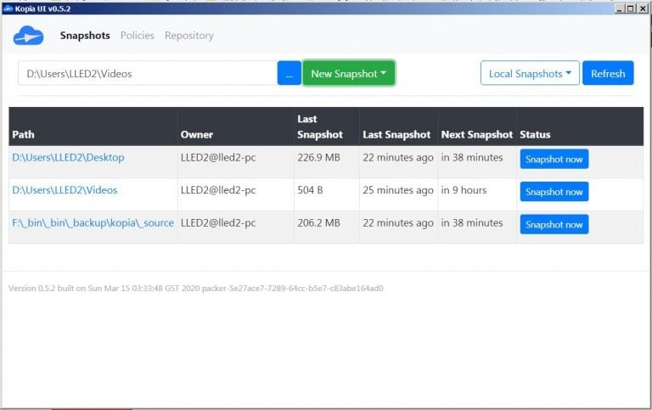Snapshot now for the Videos path
Viewport: 652px width, 410px height.
(554, 192)
